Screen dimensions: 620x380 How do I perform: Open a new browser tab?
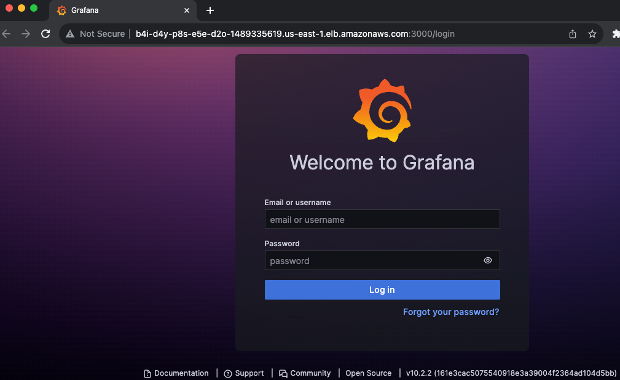click(x=210, y=10)
